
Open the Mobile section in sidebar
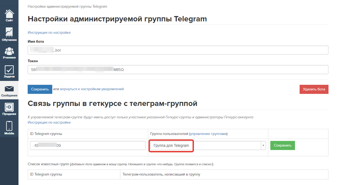click(x=9, y=128)
